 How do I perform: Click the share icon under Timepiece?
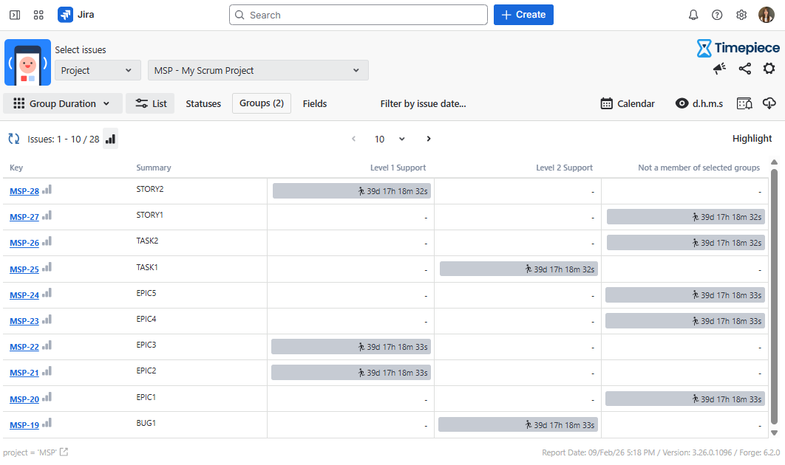tap(744, 69)
